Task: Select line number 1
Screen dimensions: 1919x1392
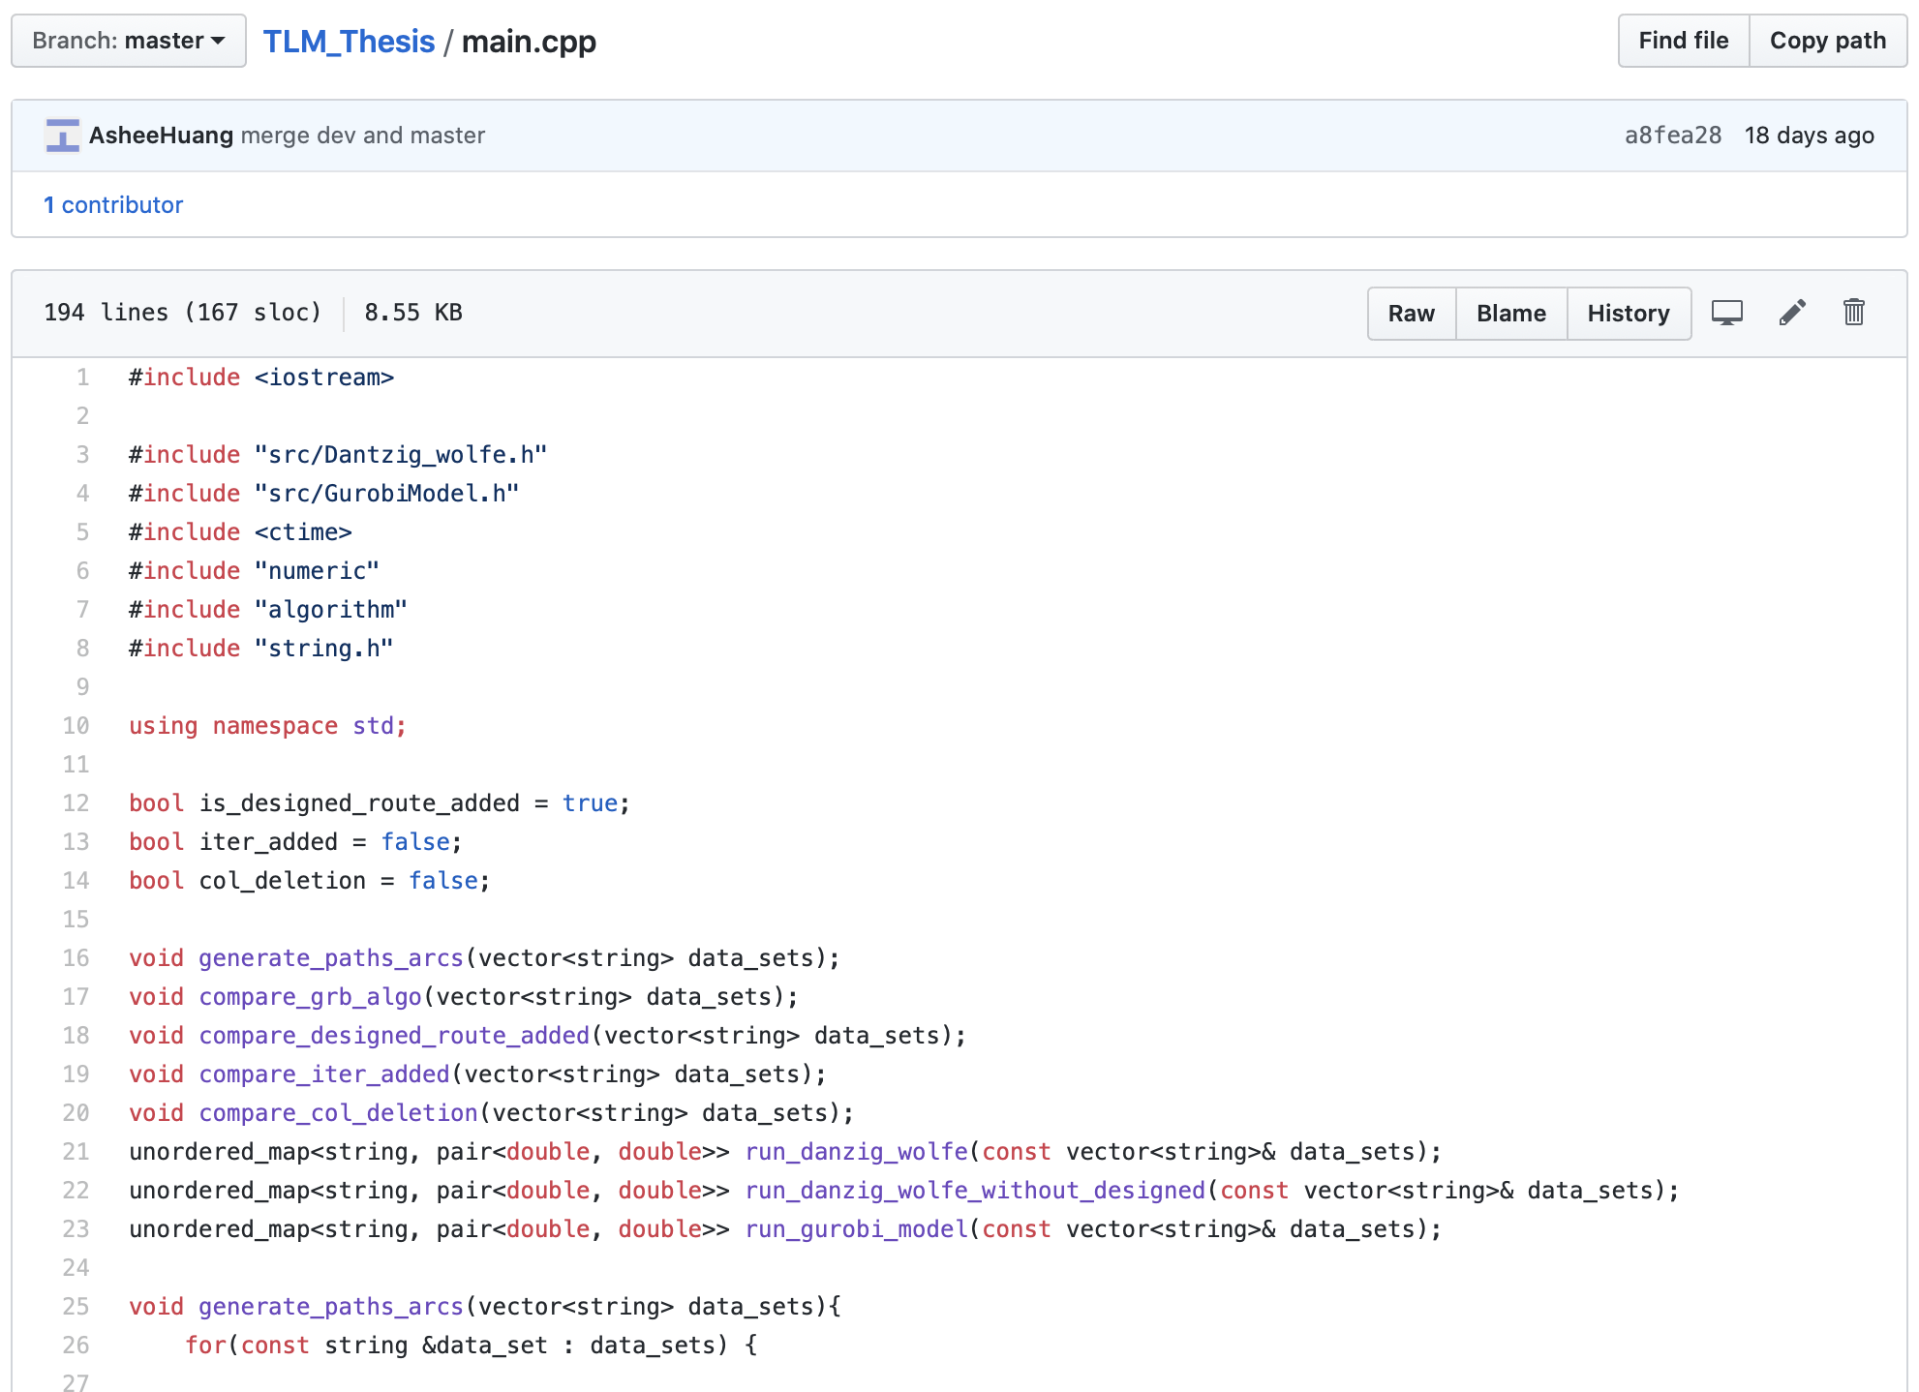Action: [x=82, y=378]
